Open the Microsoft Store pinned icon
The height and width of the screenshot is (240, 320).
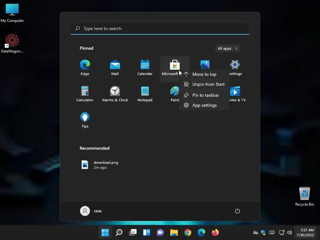click(x=175, y=65)
